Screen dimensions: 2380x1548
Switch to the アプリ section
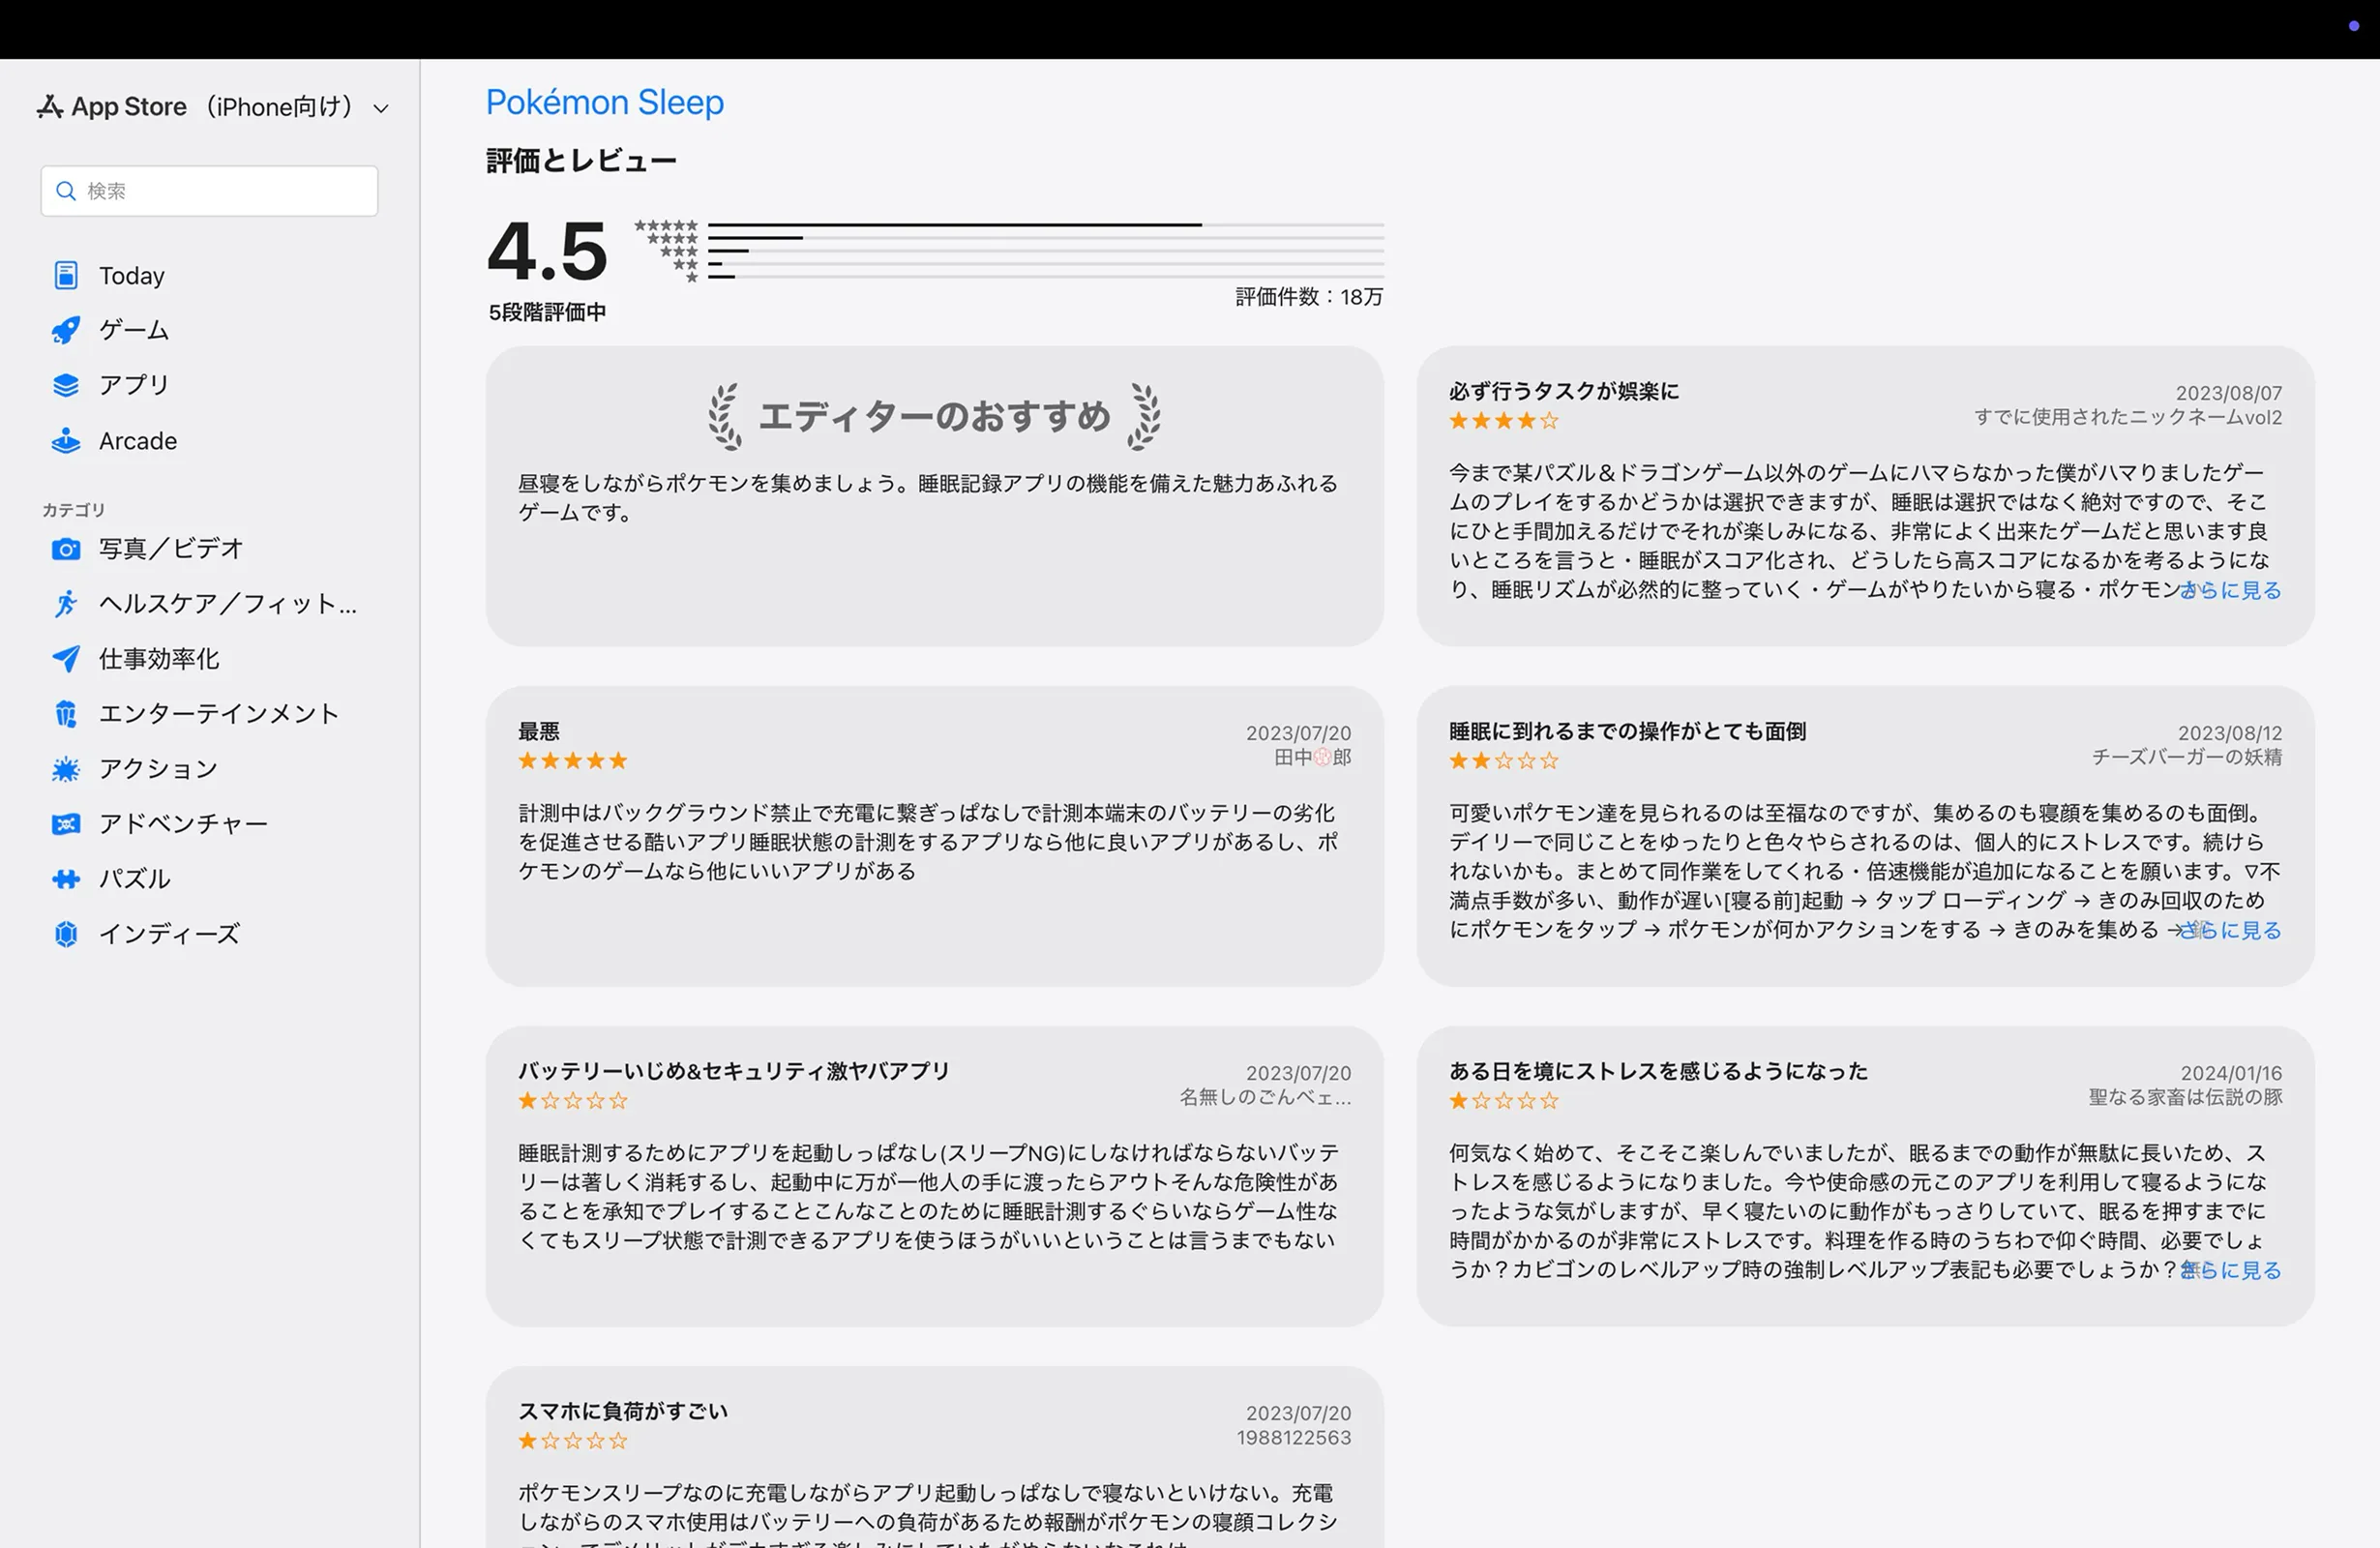tap(134, 385)
